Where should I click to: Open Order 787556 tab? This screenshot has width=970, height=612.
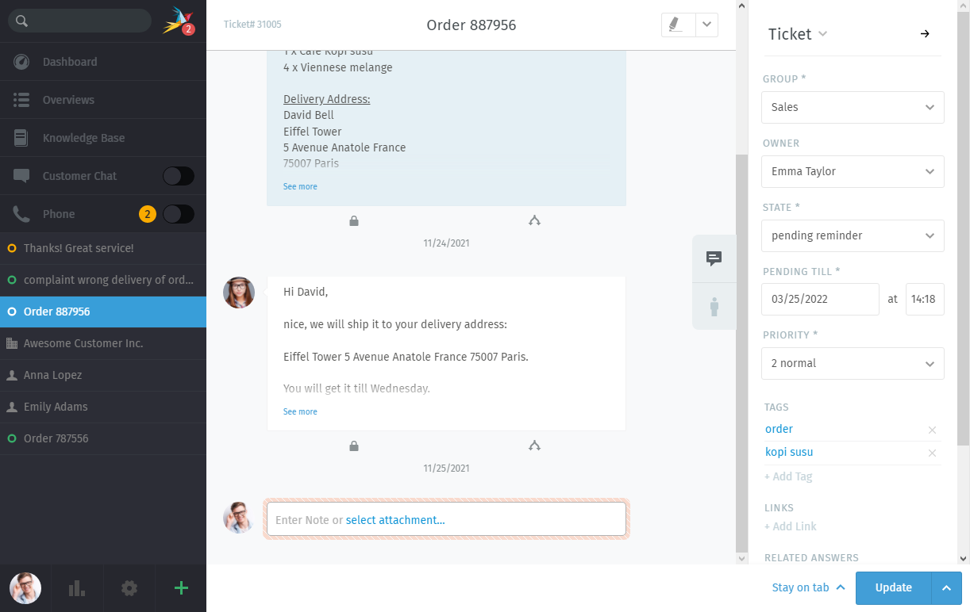103,438
